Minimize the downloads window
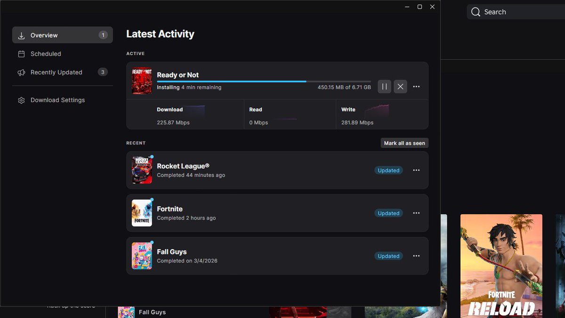The height and width of the screenshot is (318, 565). (407, 7)
